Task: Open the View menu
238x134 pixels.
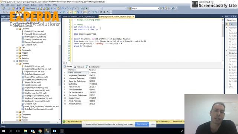Action: [13, 5]
